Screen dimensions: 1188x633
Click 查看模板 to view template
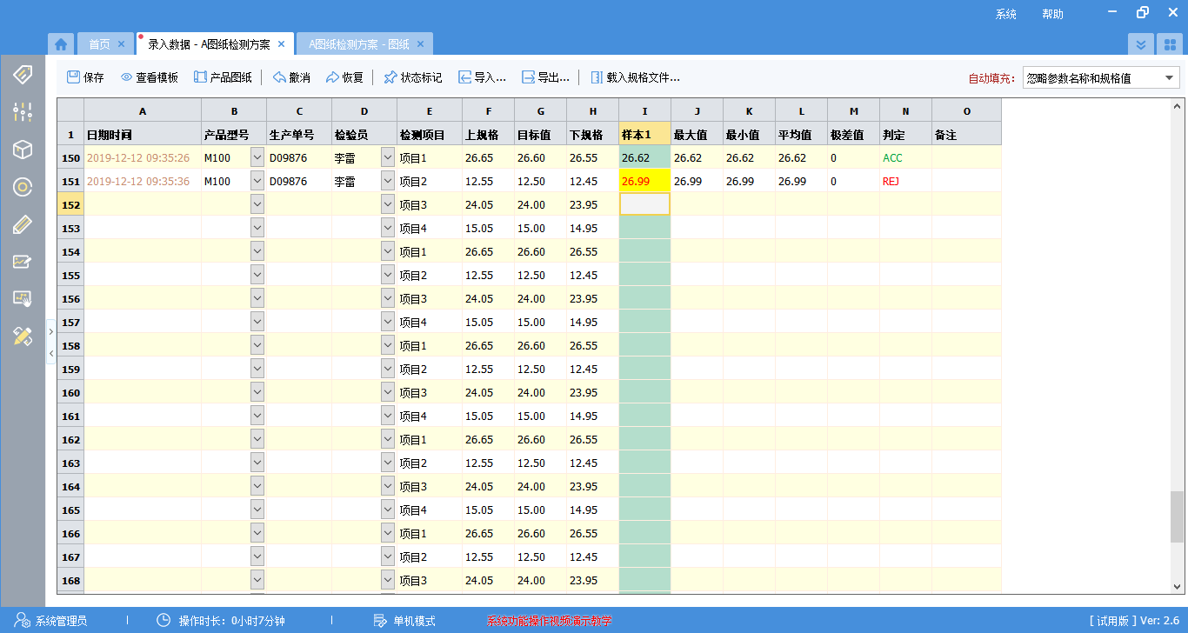click(149, 77)
